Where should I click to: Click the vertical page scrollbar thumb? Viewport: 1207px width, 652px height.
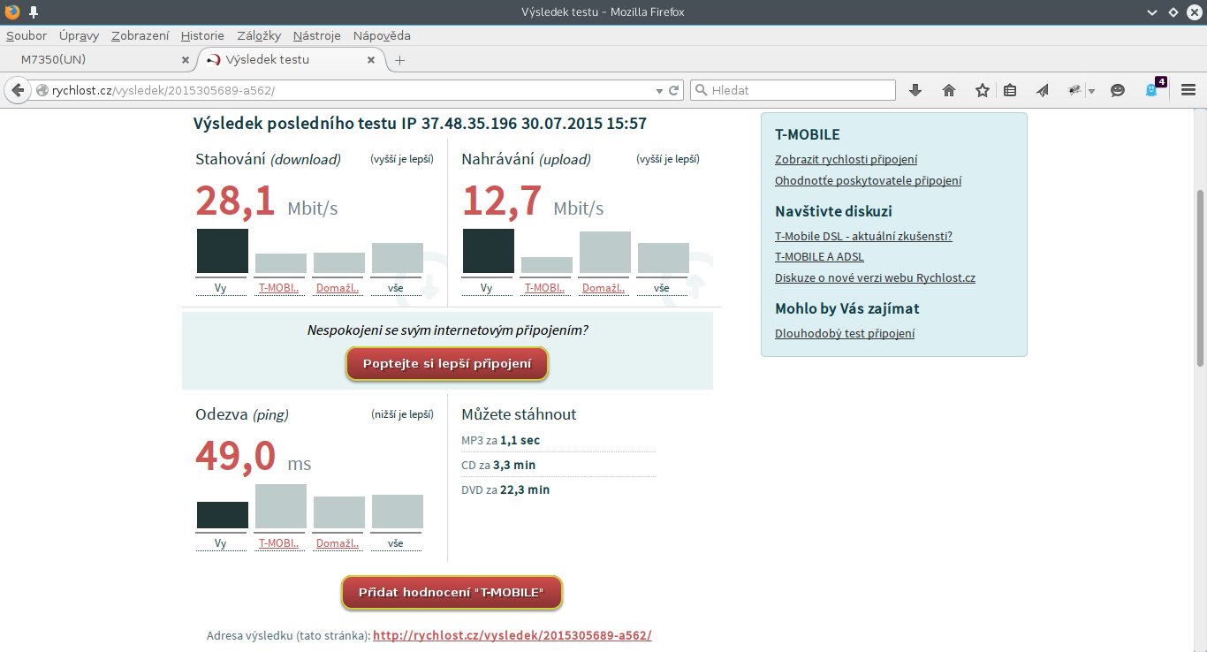pos(1199,278)
